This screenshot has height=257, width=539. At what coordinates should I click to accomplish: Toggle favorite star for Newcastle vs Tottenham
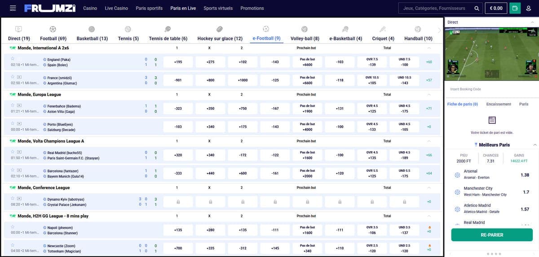13,245
